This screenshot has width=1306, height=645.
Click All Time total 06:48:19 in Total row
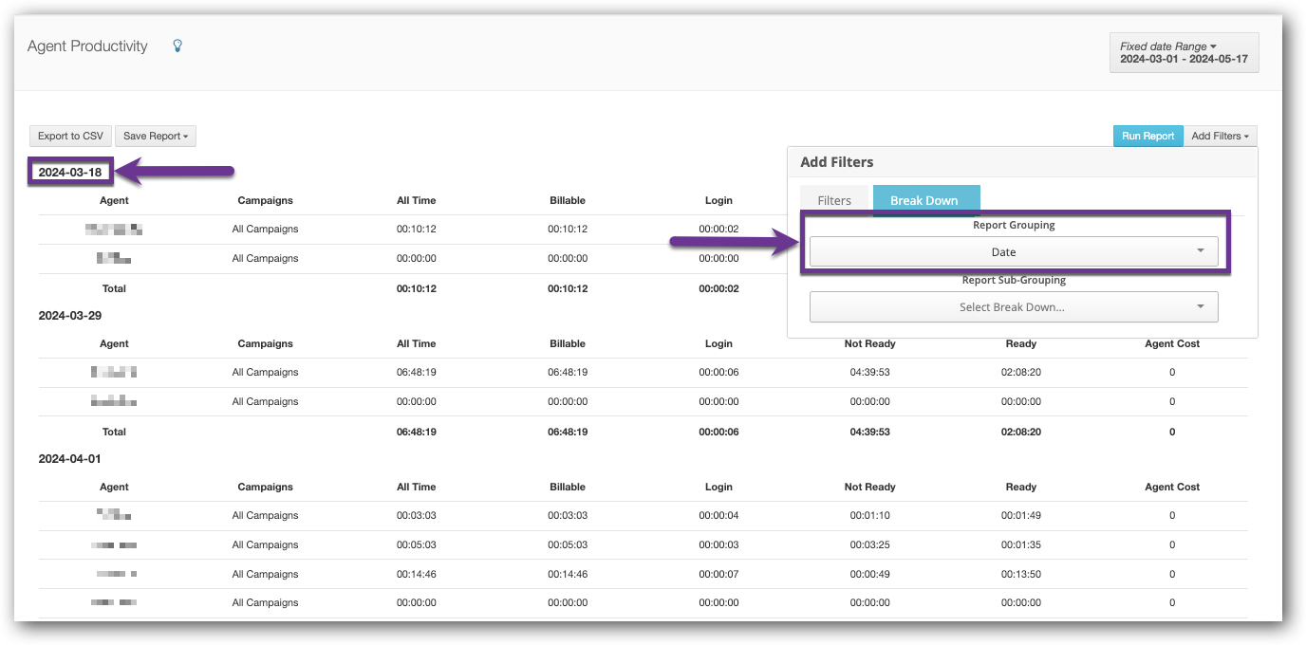(417, 432)
